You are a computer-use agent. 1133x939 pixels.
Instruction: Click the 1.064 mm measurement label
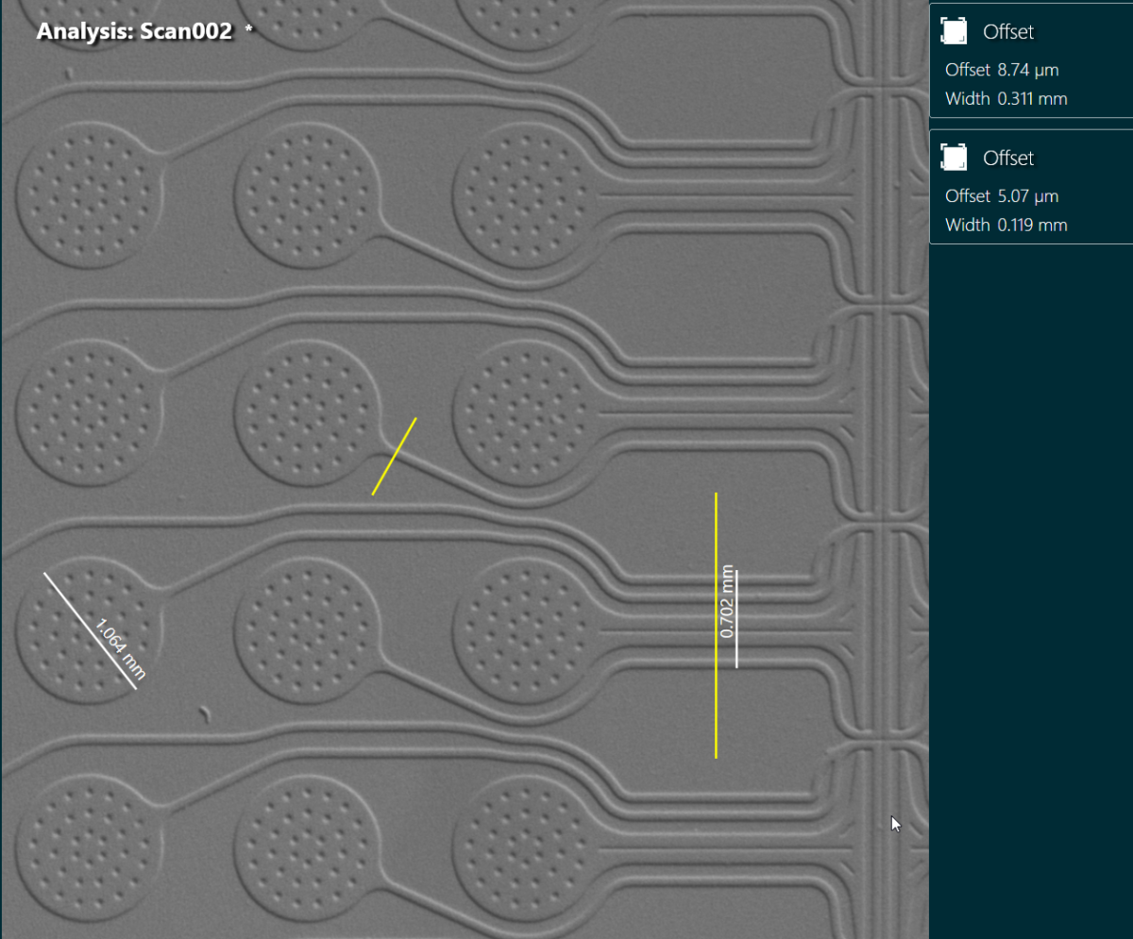point(121,648)
